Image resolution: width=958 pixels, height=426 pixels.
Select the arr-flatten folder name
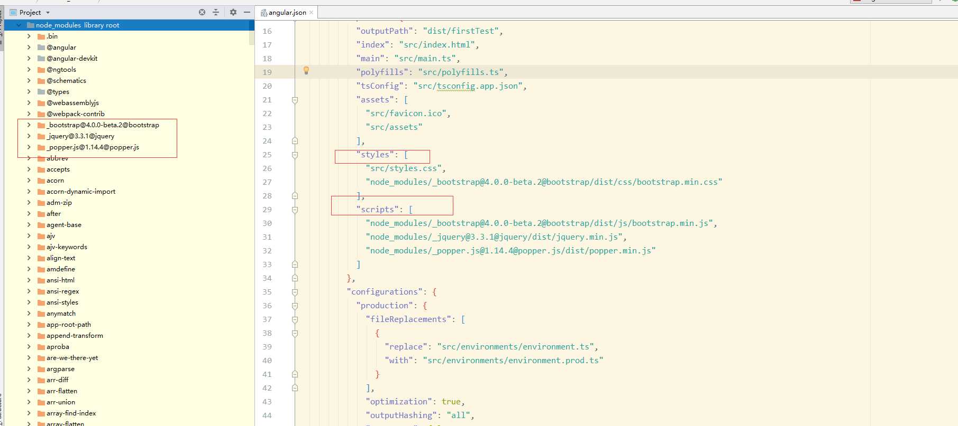click(x=62, y=391)
